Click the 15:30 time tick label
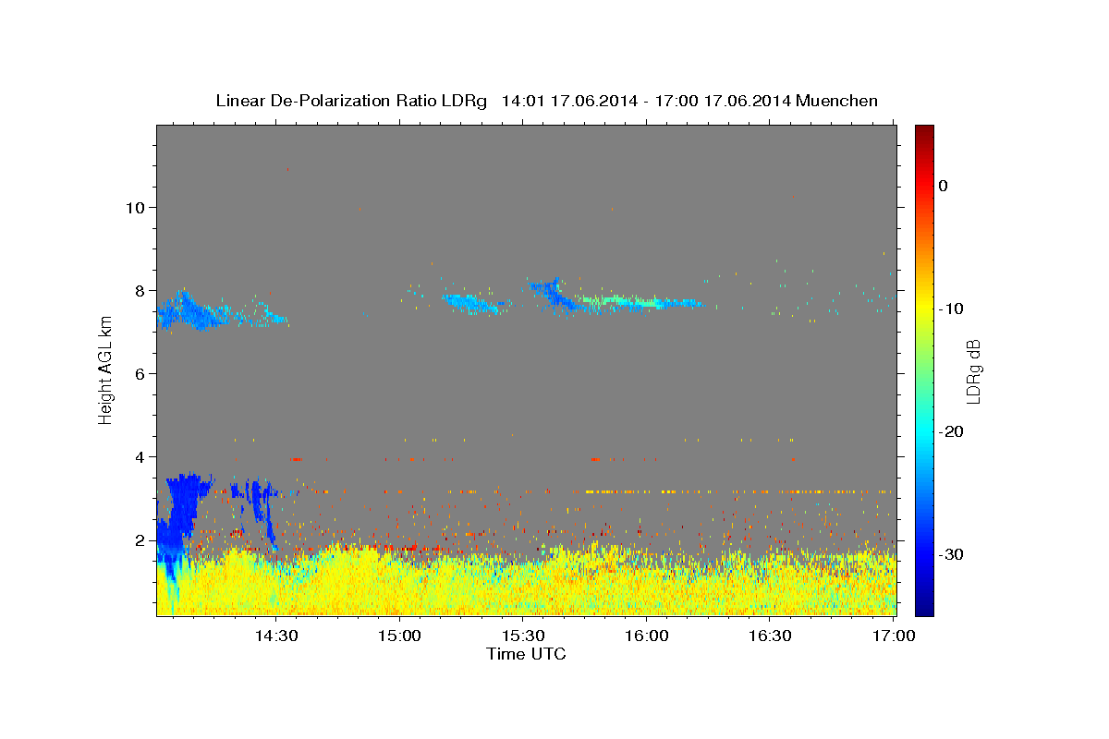This screenshot has width=1109, height=739. click(x=523, y=636)
